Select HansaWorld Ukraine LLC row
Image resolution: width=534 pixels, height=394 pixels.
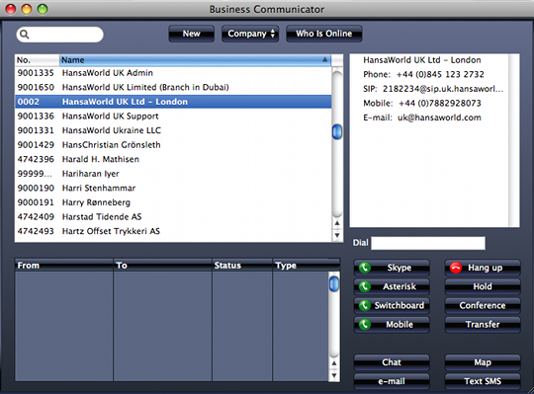pos(173,130)
